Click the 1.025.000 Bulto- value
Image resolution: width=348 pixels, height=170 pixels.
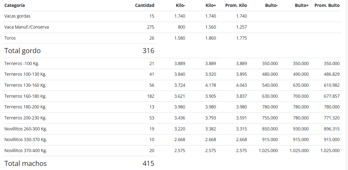[268, 151]
